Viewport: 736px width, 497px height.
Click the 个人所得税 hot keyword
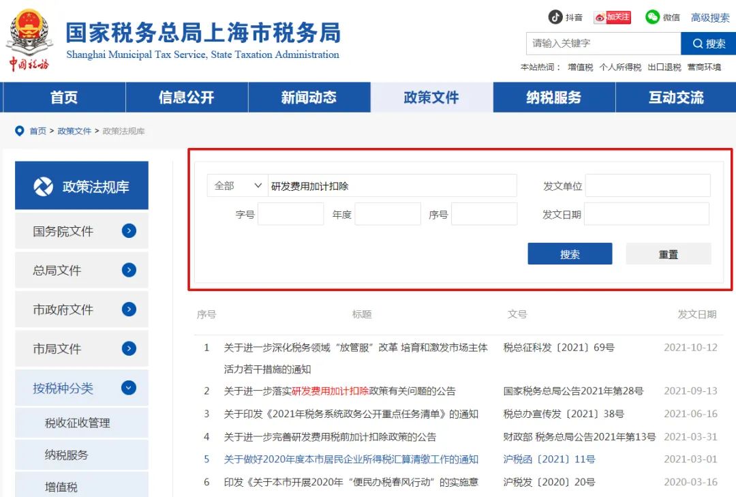click(620, 67)
